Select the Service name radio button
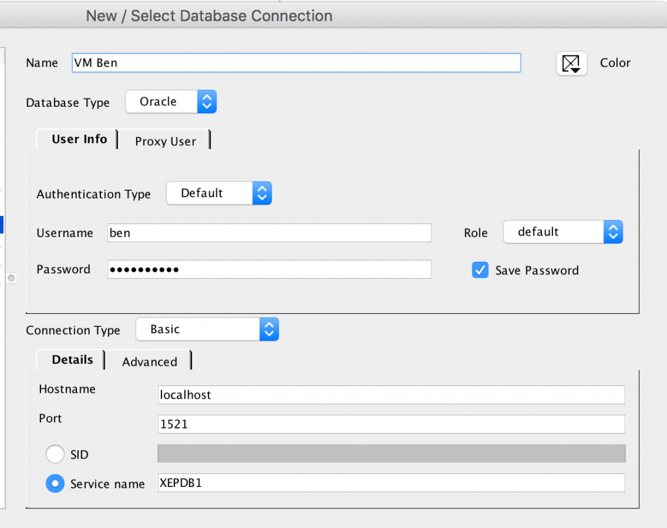 (x=55, y=483)
